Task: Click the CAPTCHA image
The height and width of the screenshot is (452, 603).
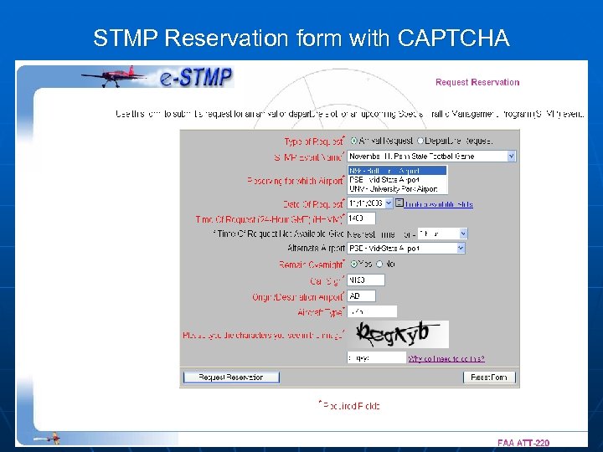Action: point(398,334)
